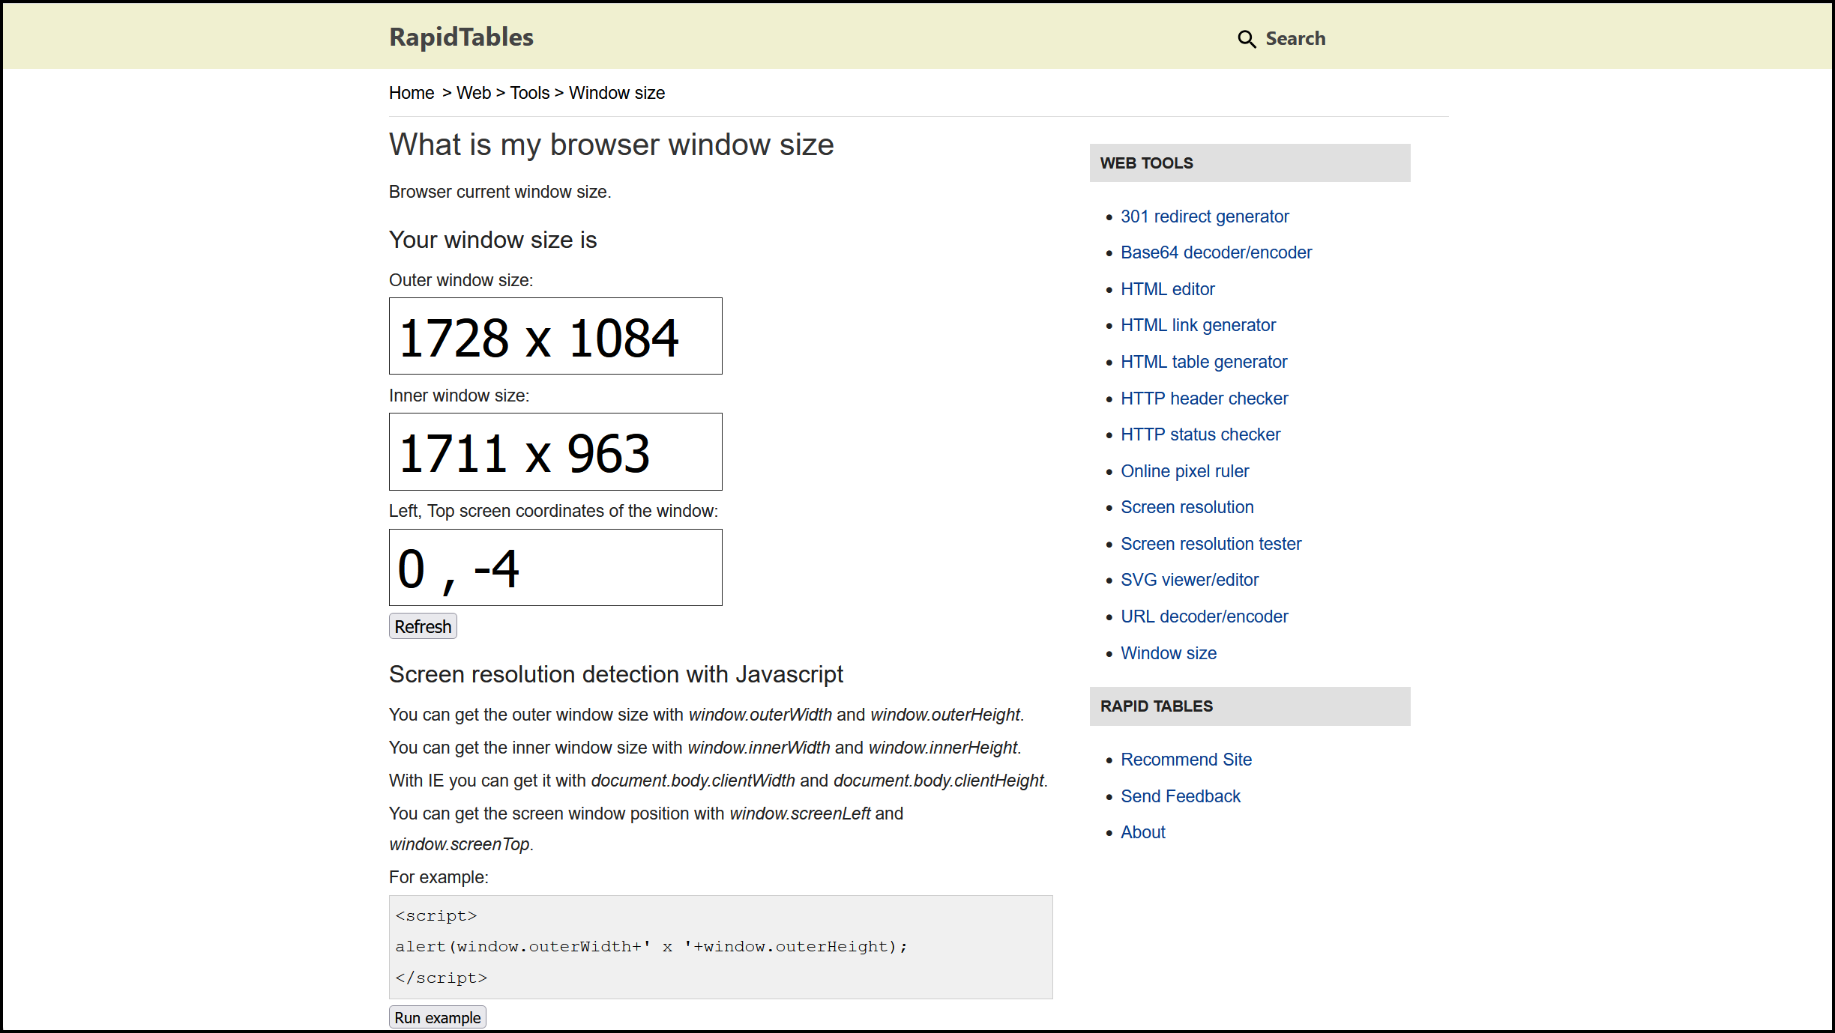1835x1033 pixels.
Task: Click 'Screen resolution detection with Javascript' heading
Action: [x=616, y=674]
